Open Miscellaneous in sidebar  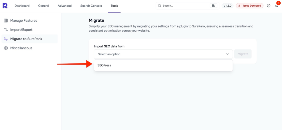tap(29, 48)
